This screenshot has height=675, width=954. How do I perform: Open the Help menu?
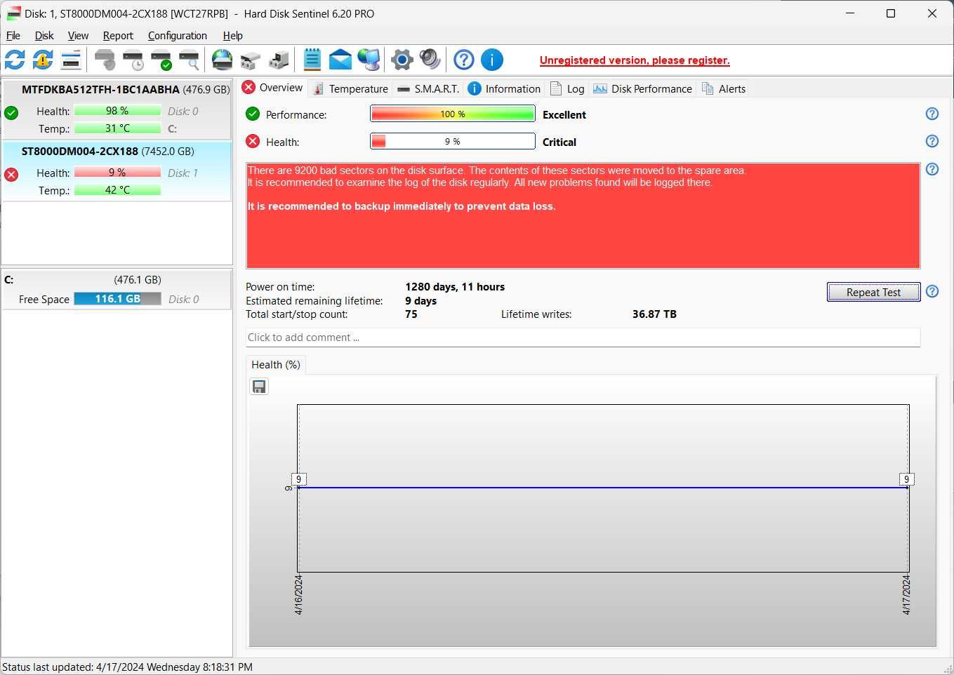tap(233, 36)
